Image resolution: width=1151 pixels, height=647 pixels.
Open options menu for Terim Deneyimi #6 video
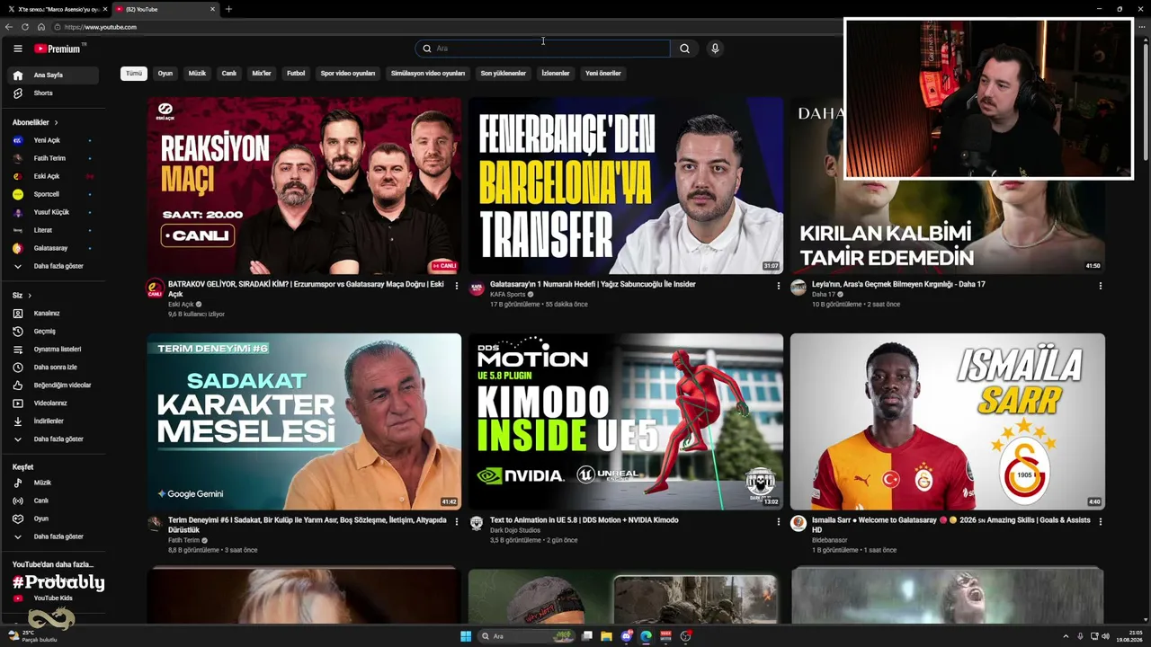coord(456,521)
